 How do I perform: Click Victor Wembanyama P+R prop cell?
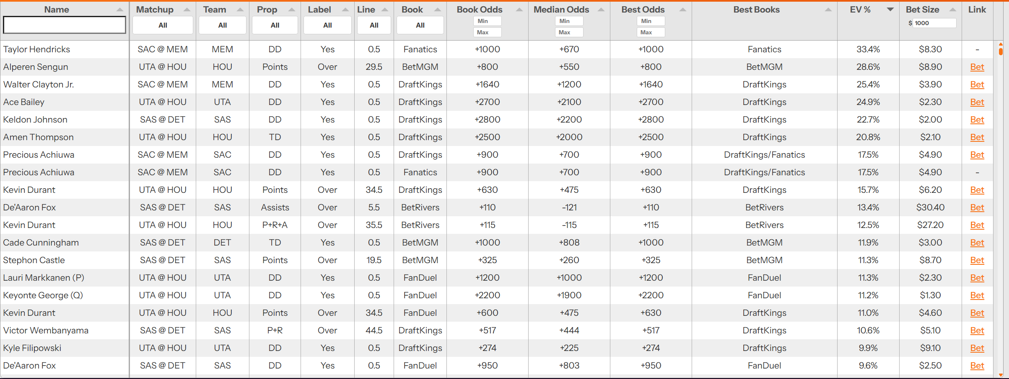(x=275, y=330)
